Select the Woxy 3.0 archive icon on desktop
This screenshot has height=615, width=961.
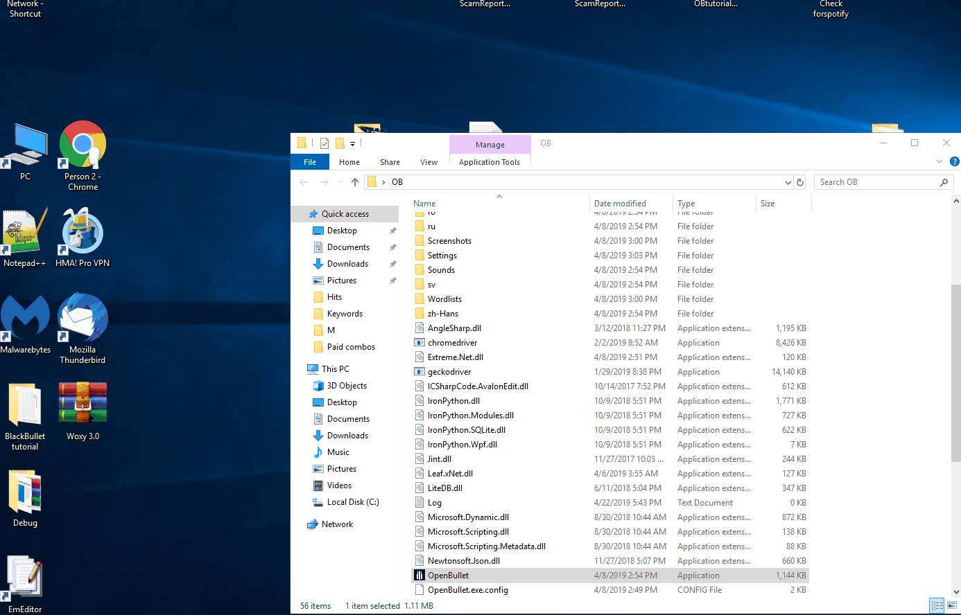[x=83, y=411]
